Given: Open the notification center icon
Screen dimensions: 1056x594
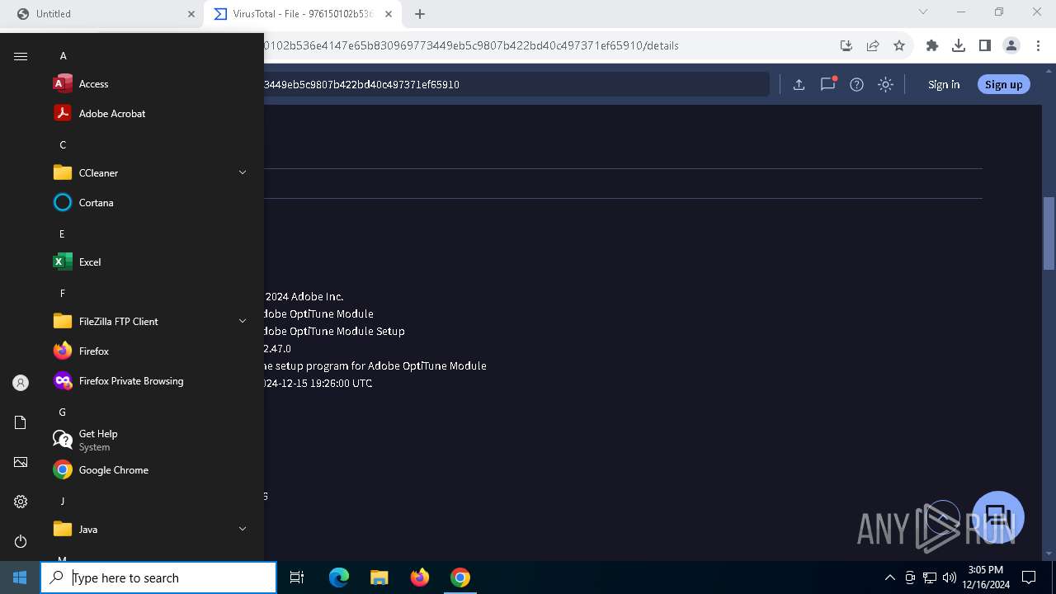Looking at the screenshot, I should pyautogui.click(x=1029, y=577).
